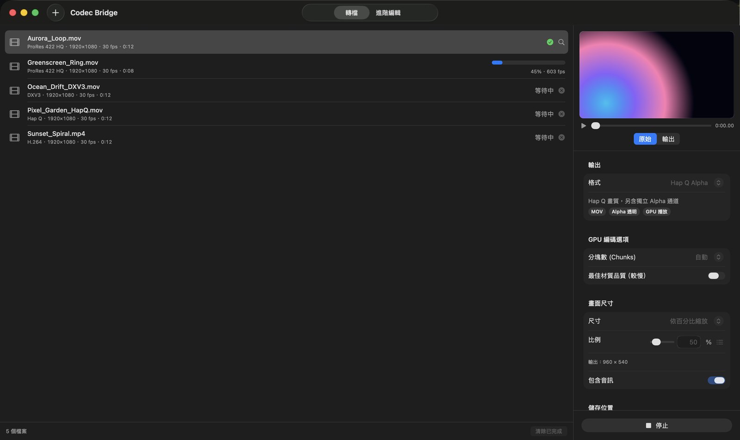Select the Ocean_Drift_DXV3.mov file
Image resolution: width=740 pixels, height=440 pixels.
click(286, 91)
